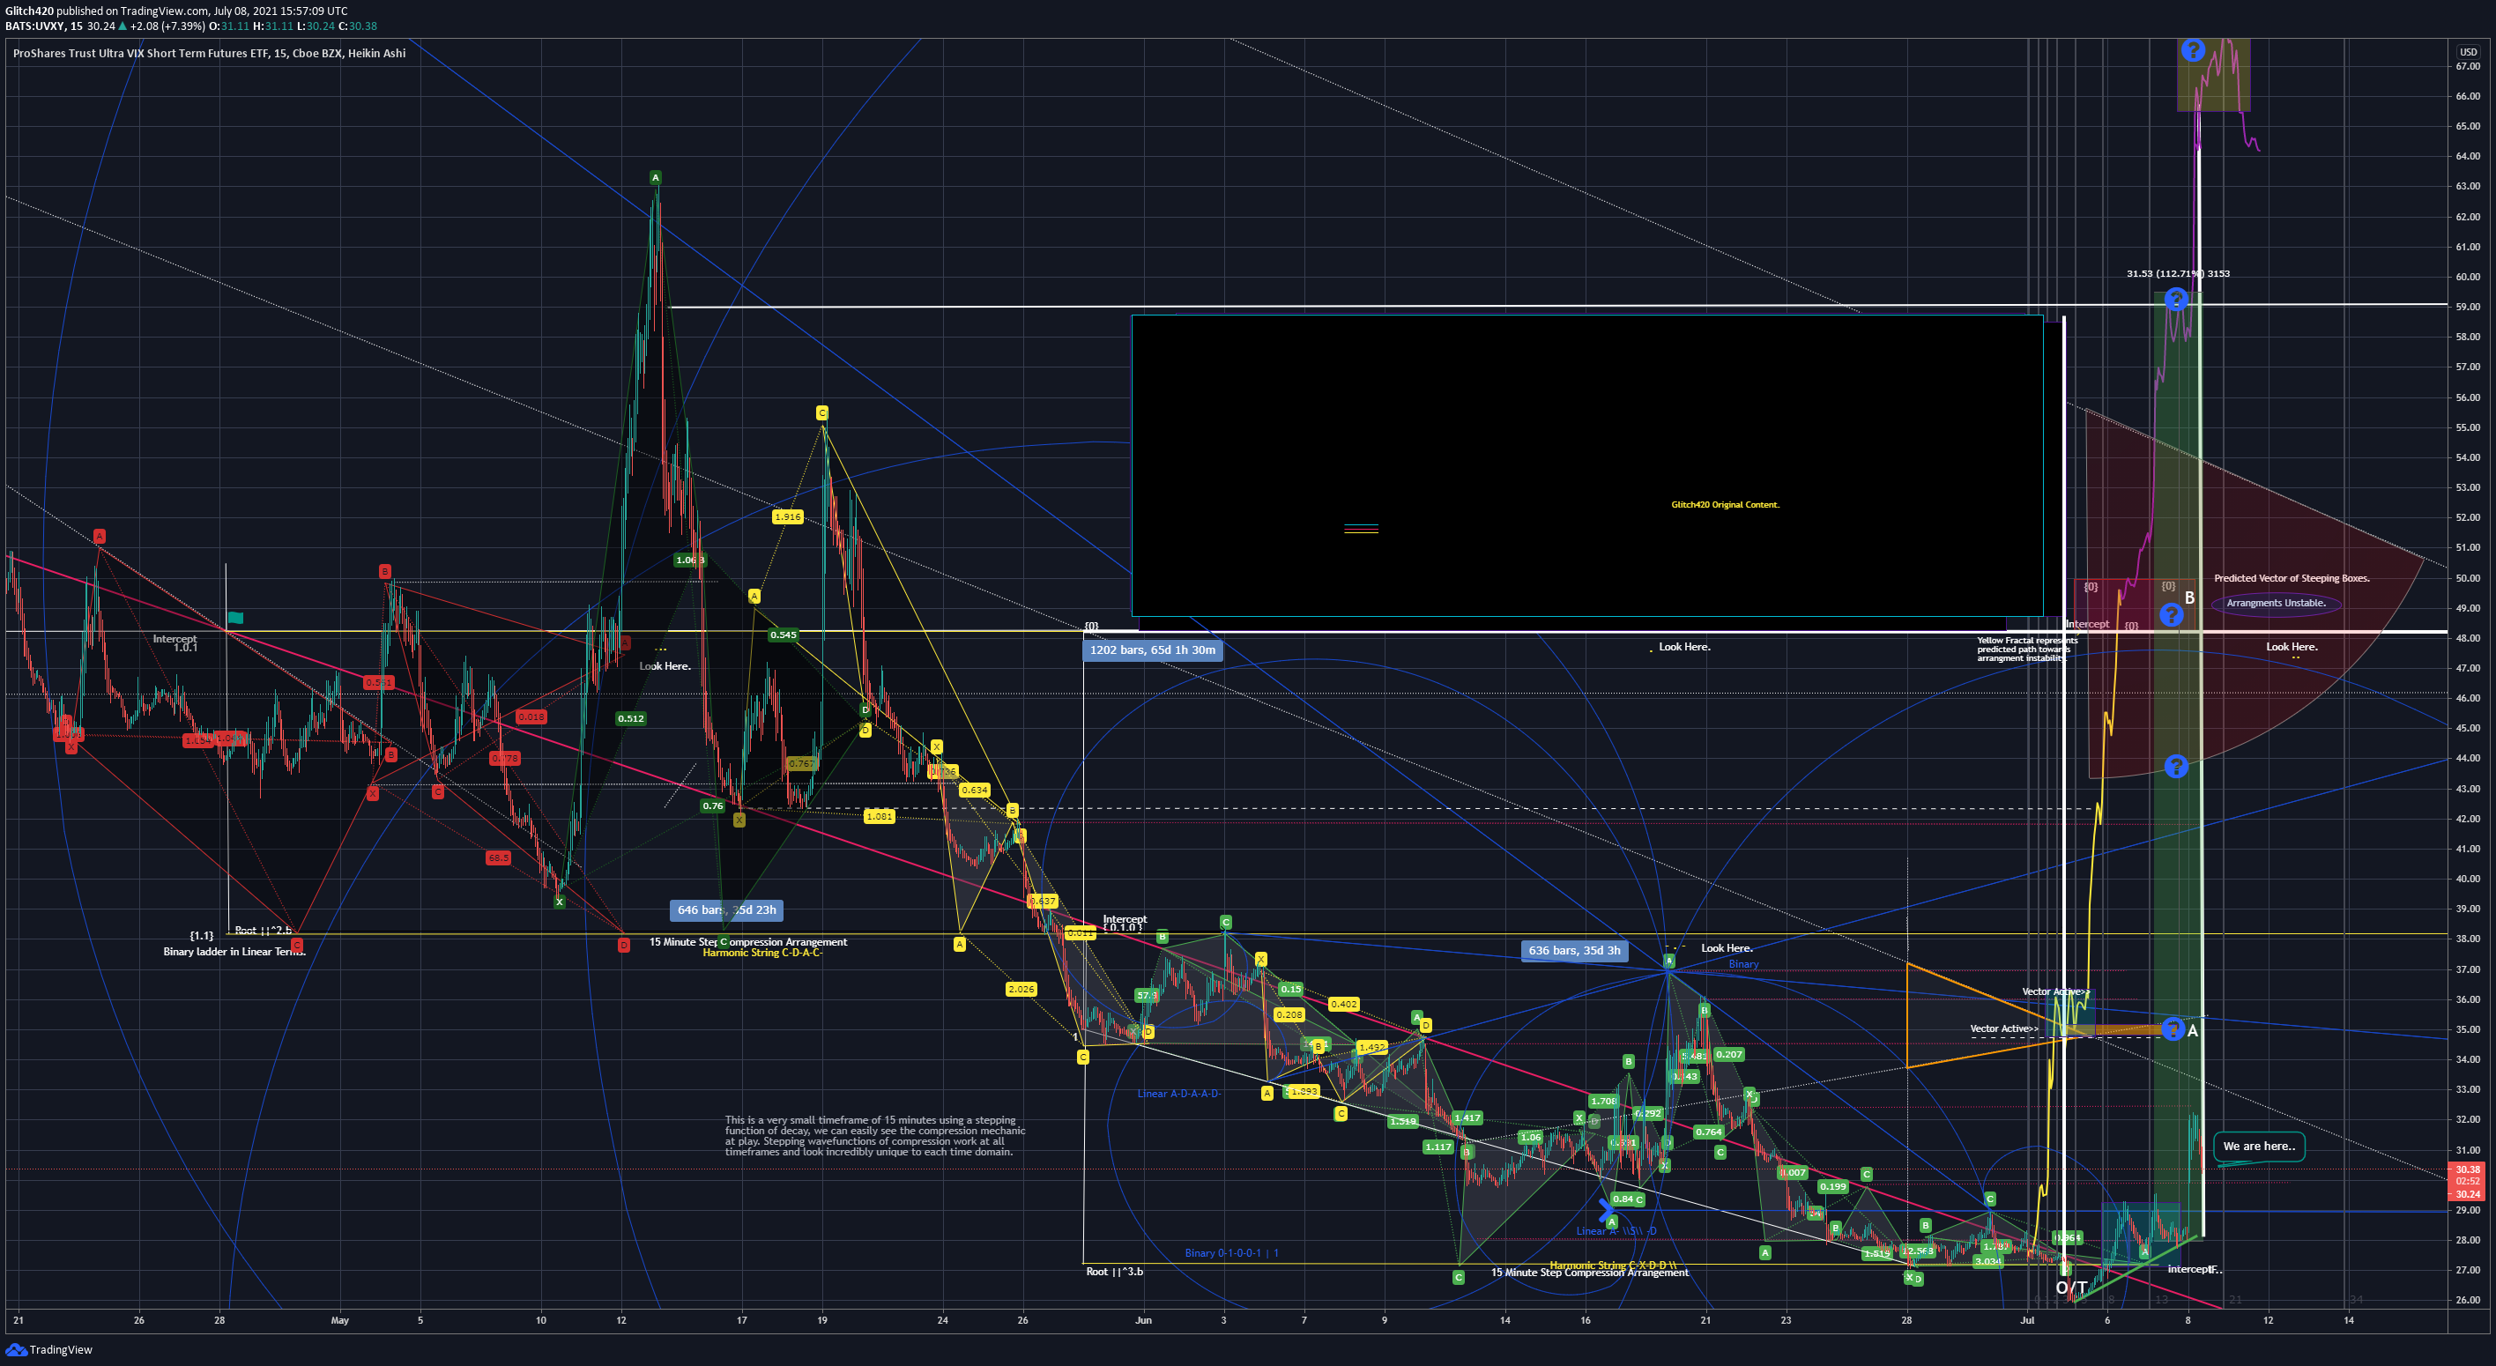Click the question mark icon beside white letter A

click(2173, 1028)
